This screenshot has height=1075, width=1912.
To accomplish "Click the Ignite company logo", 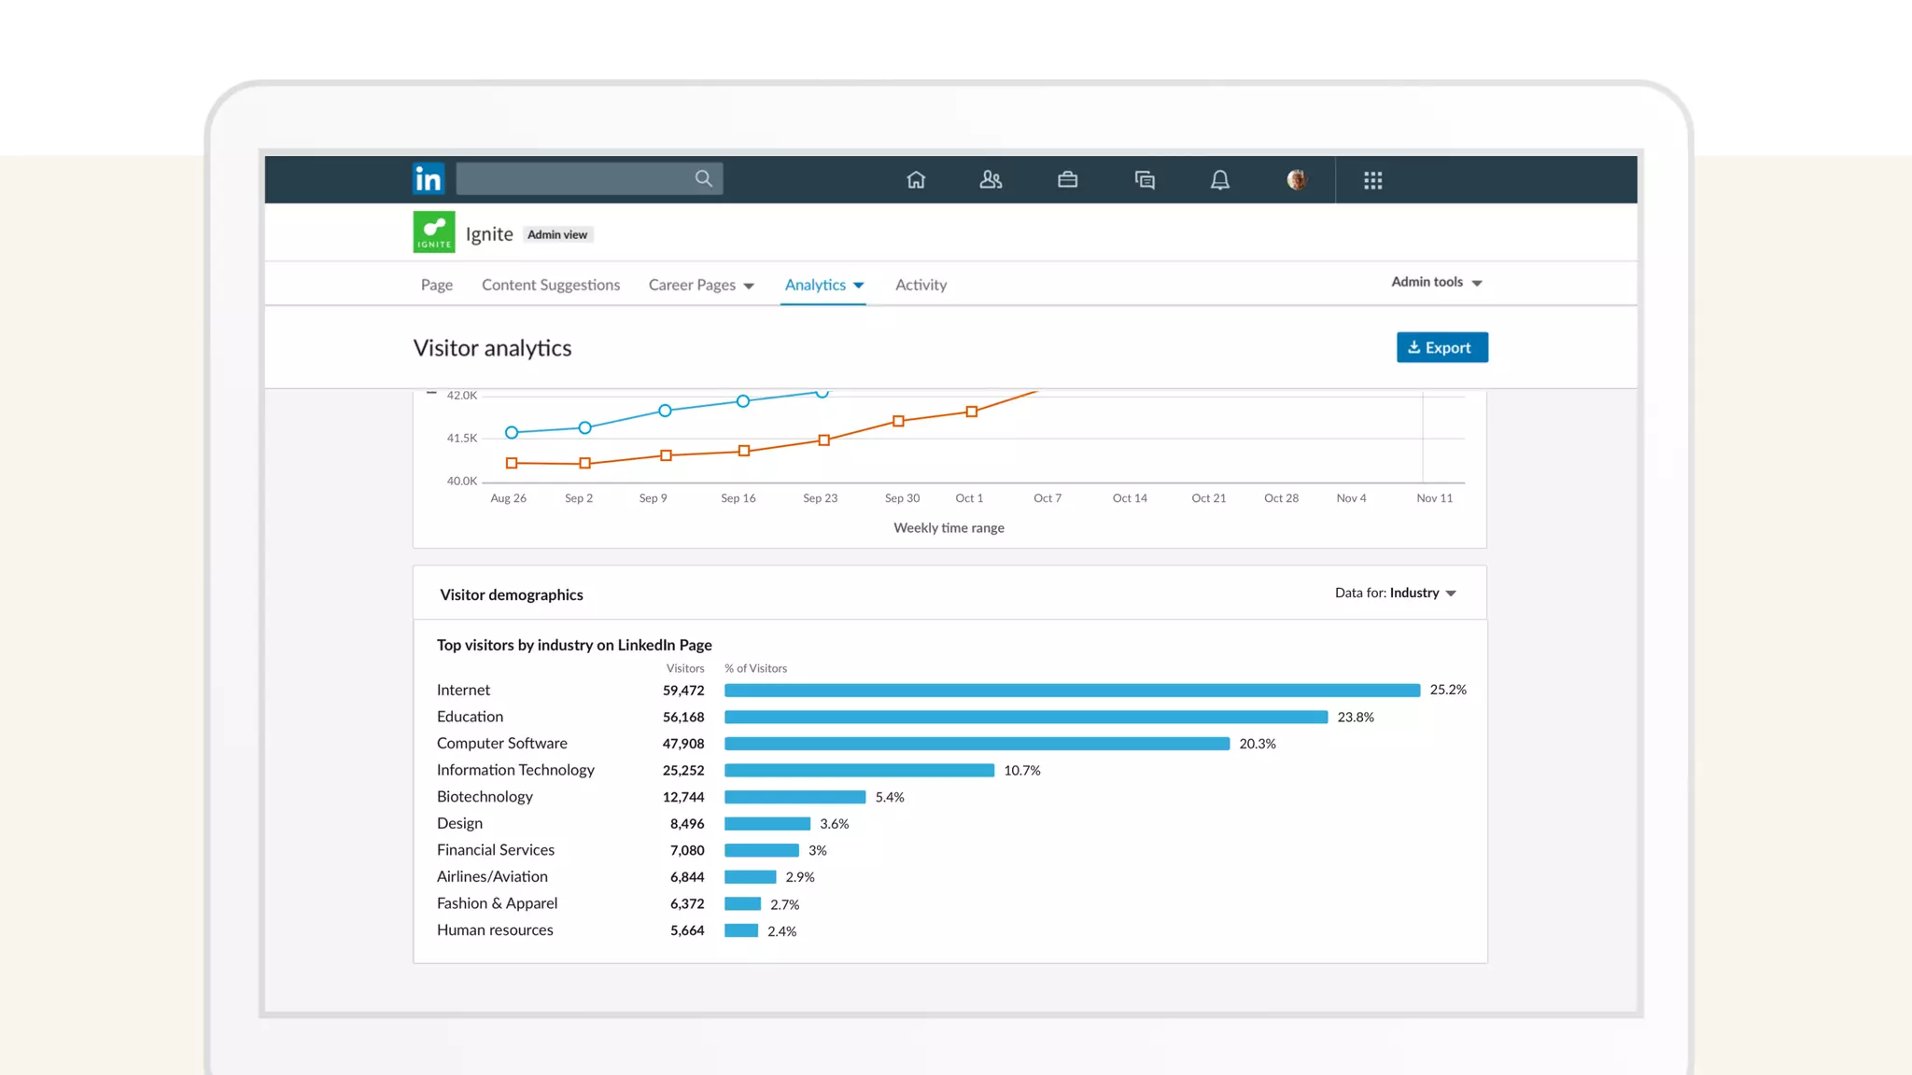I will pos(434,232).
